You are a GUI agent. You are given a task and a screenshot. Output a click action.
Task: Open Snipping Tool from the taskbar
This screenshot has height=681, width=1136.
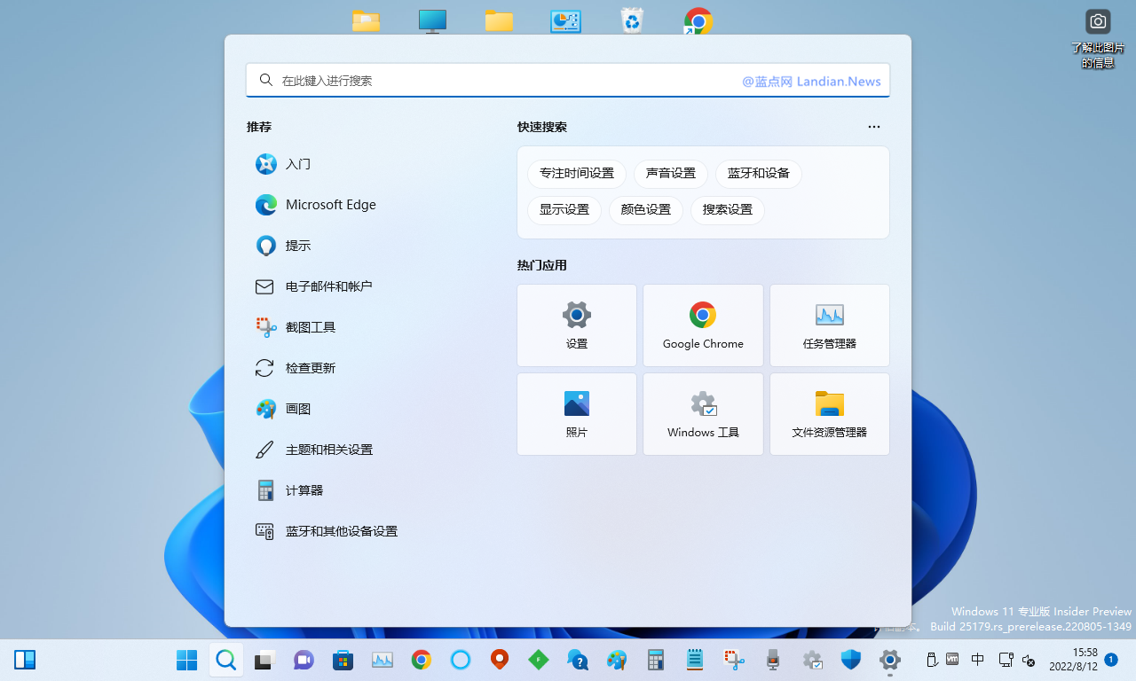click(x=734, y=660)
